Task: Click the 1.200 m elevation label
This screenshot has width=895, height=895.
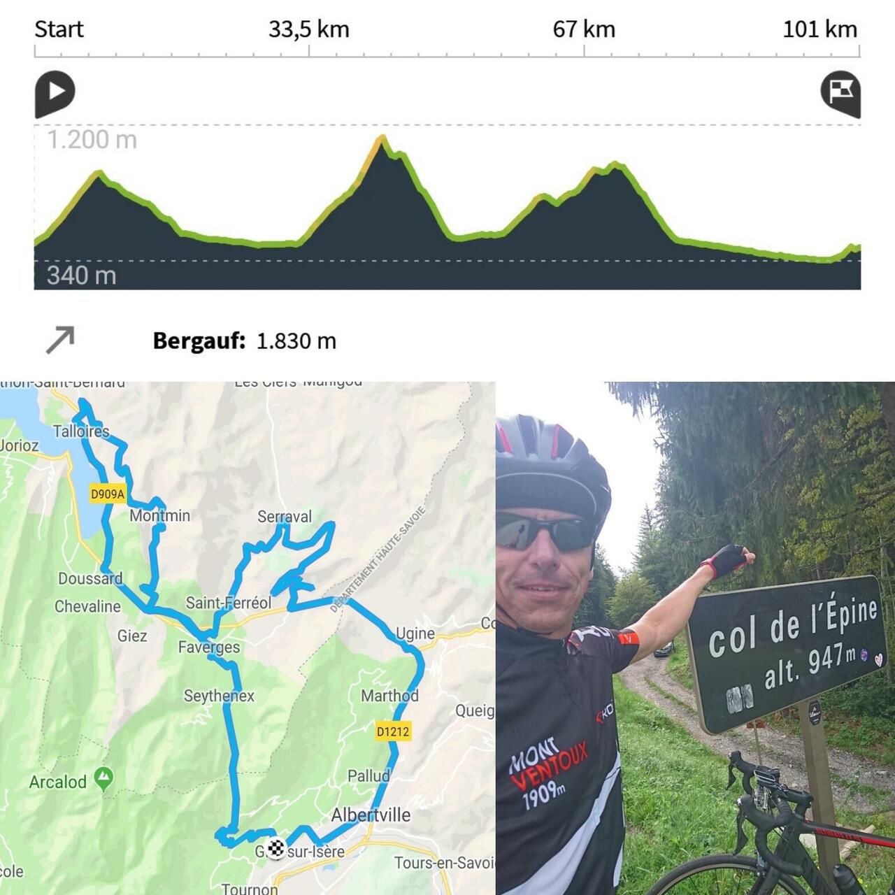Action: pyautogui.click(x=92, y=140)
